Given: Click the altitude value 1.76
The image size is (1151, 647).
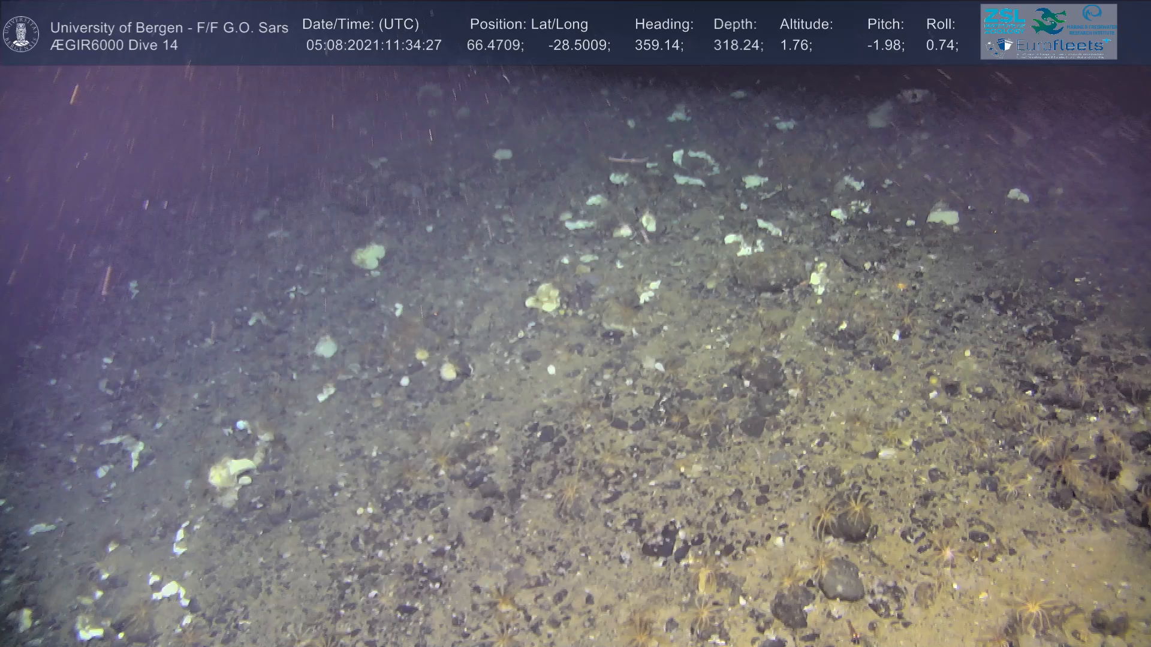Looking at the screenshot, I should tap(796, 45).
